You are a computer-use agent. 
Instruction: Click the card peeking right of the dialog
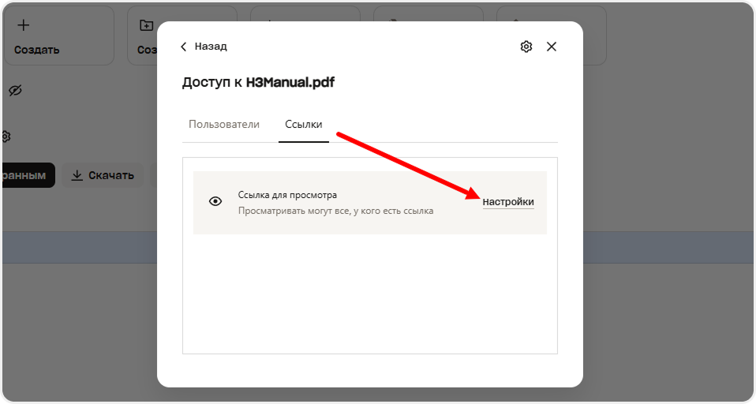coord(593,36)
